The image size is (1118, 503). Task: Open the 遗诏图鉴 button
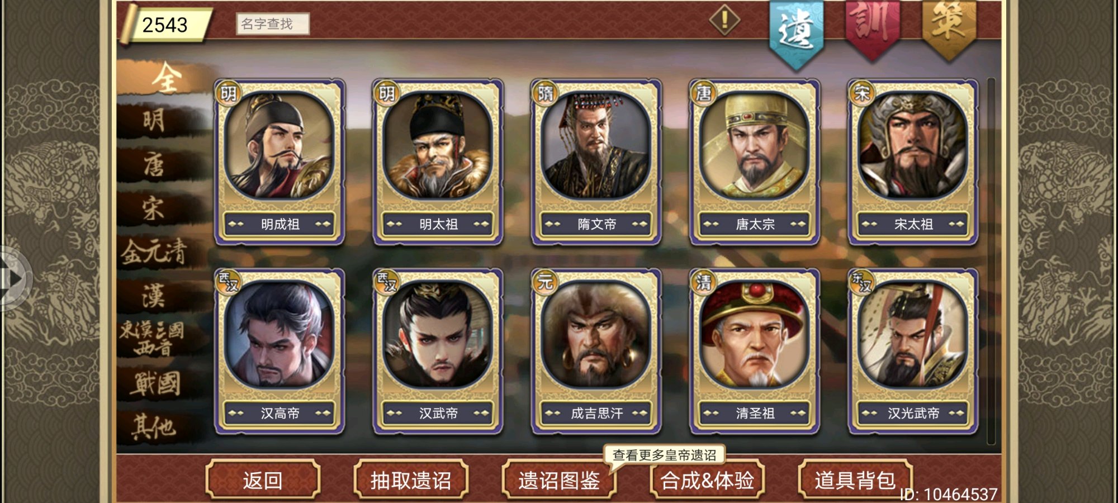coord(559,480)
